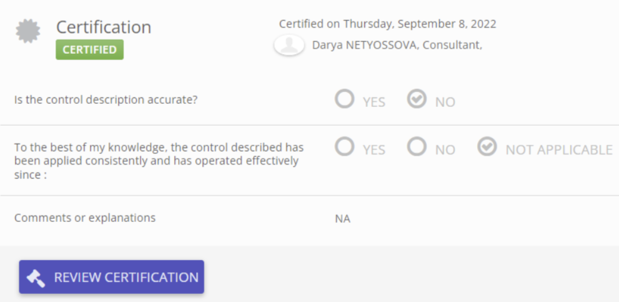This screenshot has width=619, height=302.
Task: Click the 'To the best of my knowledge' statement
Action: (159, 161)
